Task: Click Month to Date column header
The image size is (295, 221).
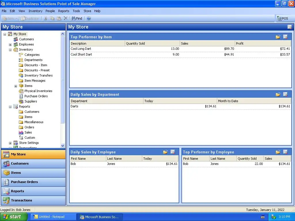Action: tap(254, 101)
